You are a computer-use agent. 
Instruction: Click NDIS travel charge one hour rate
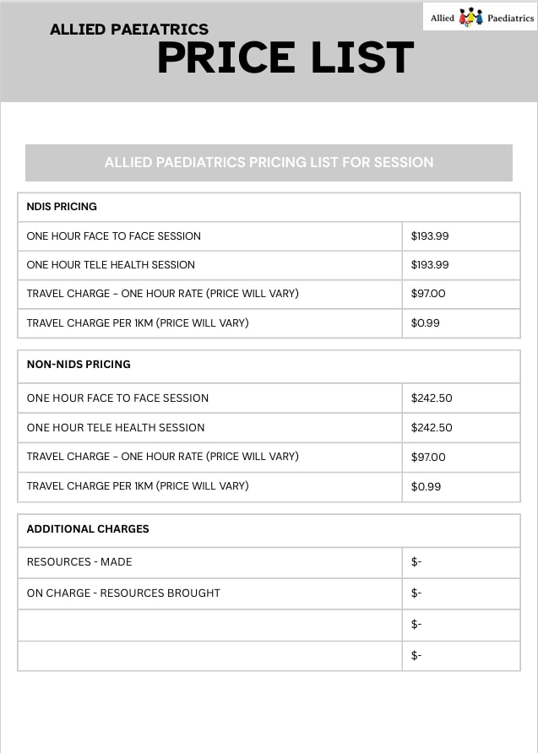[x=163, y=294]
